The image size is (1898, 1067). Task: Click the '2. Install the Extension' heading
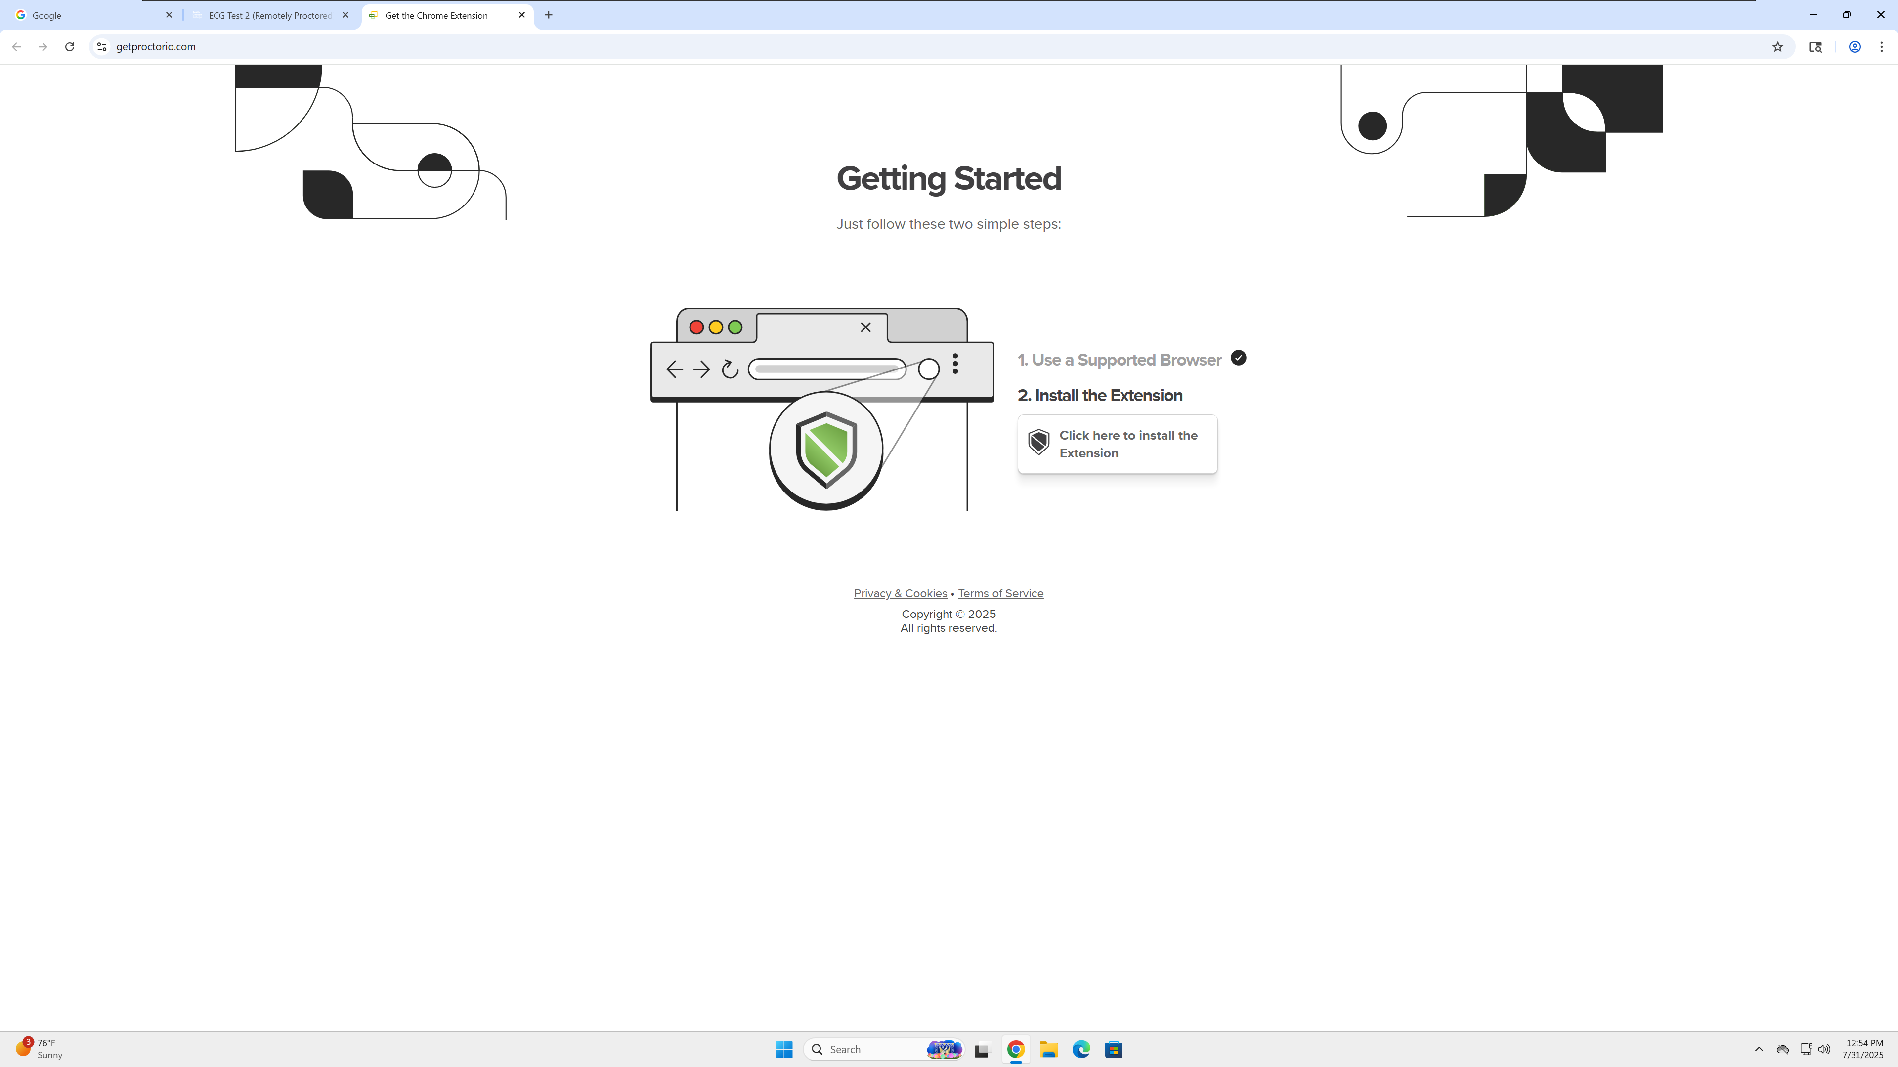pyautogui.click(x=1100, y=395)
